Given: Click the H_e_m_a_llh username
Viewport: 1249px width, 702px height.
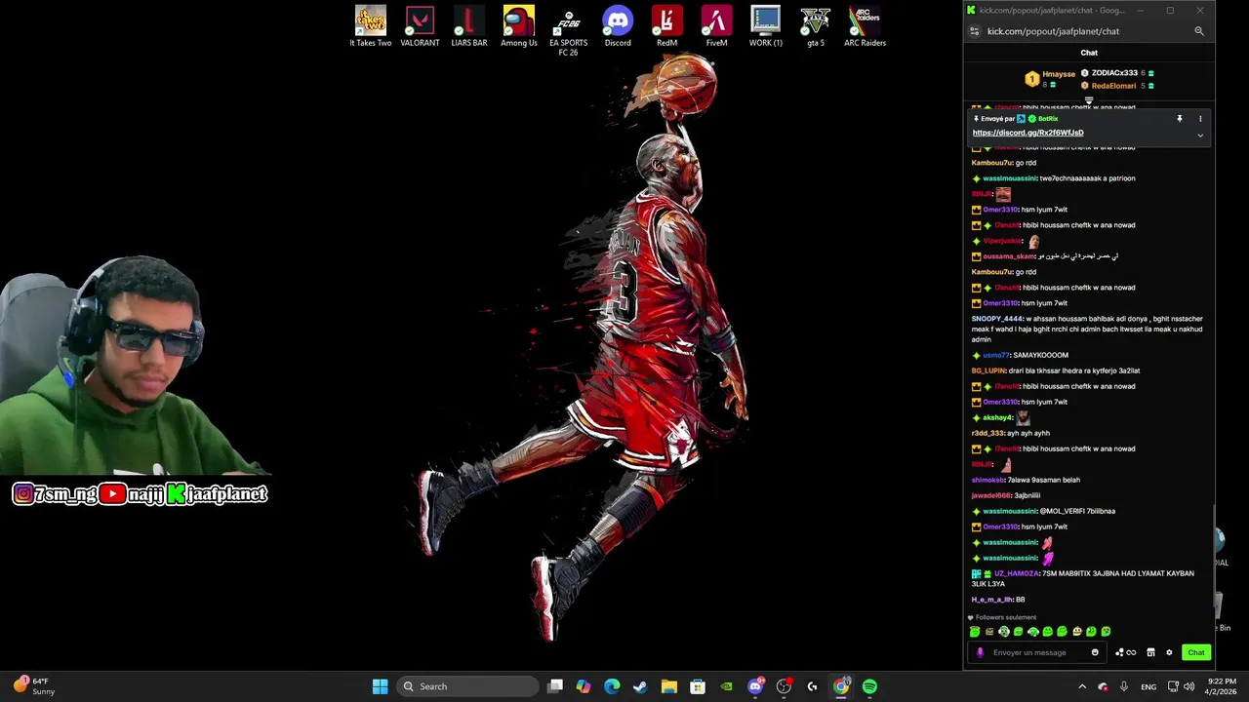Looking at the screenshot, I should coord(991,600).
